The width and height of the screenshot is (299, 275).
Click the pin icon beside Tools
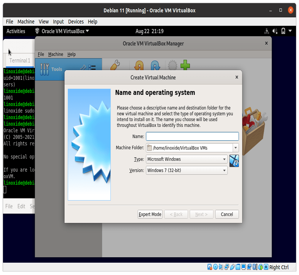(x=83, y=67)
